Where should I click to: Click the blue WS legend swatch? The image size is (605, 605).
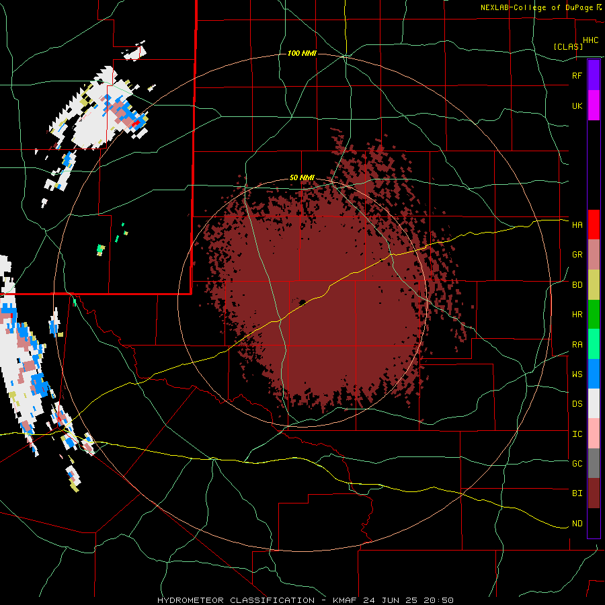[x=594, y=374]
